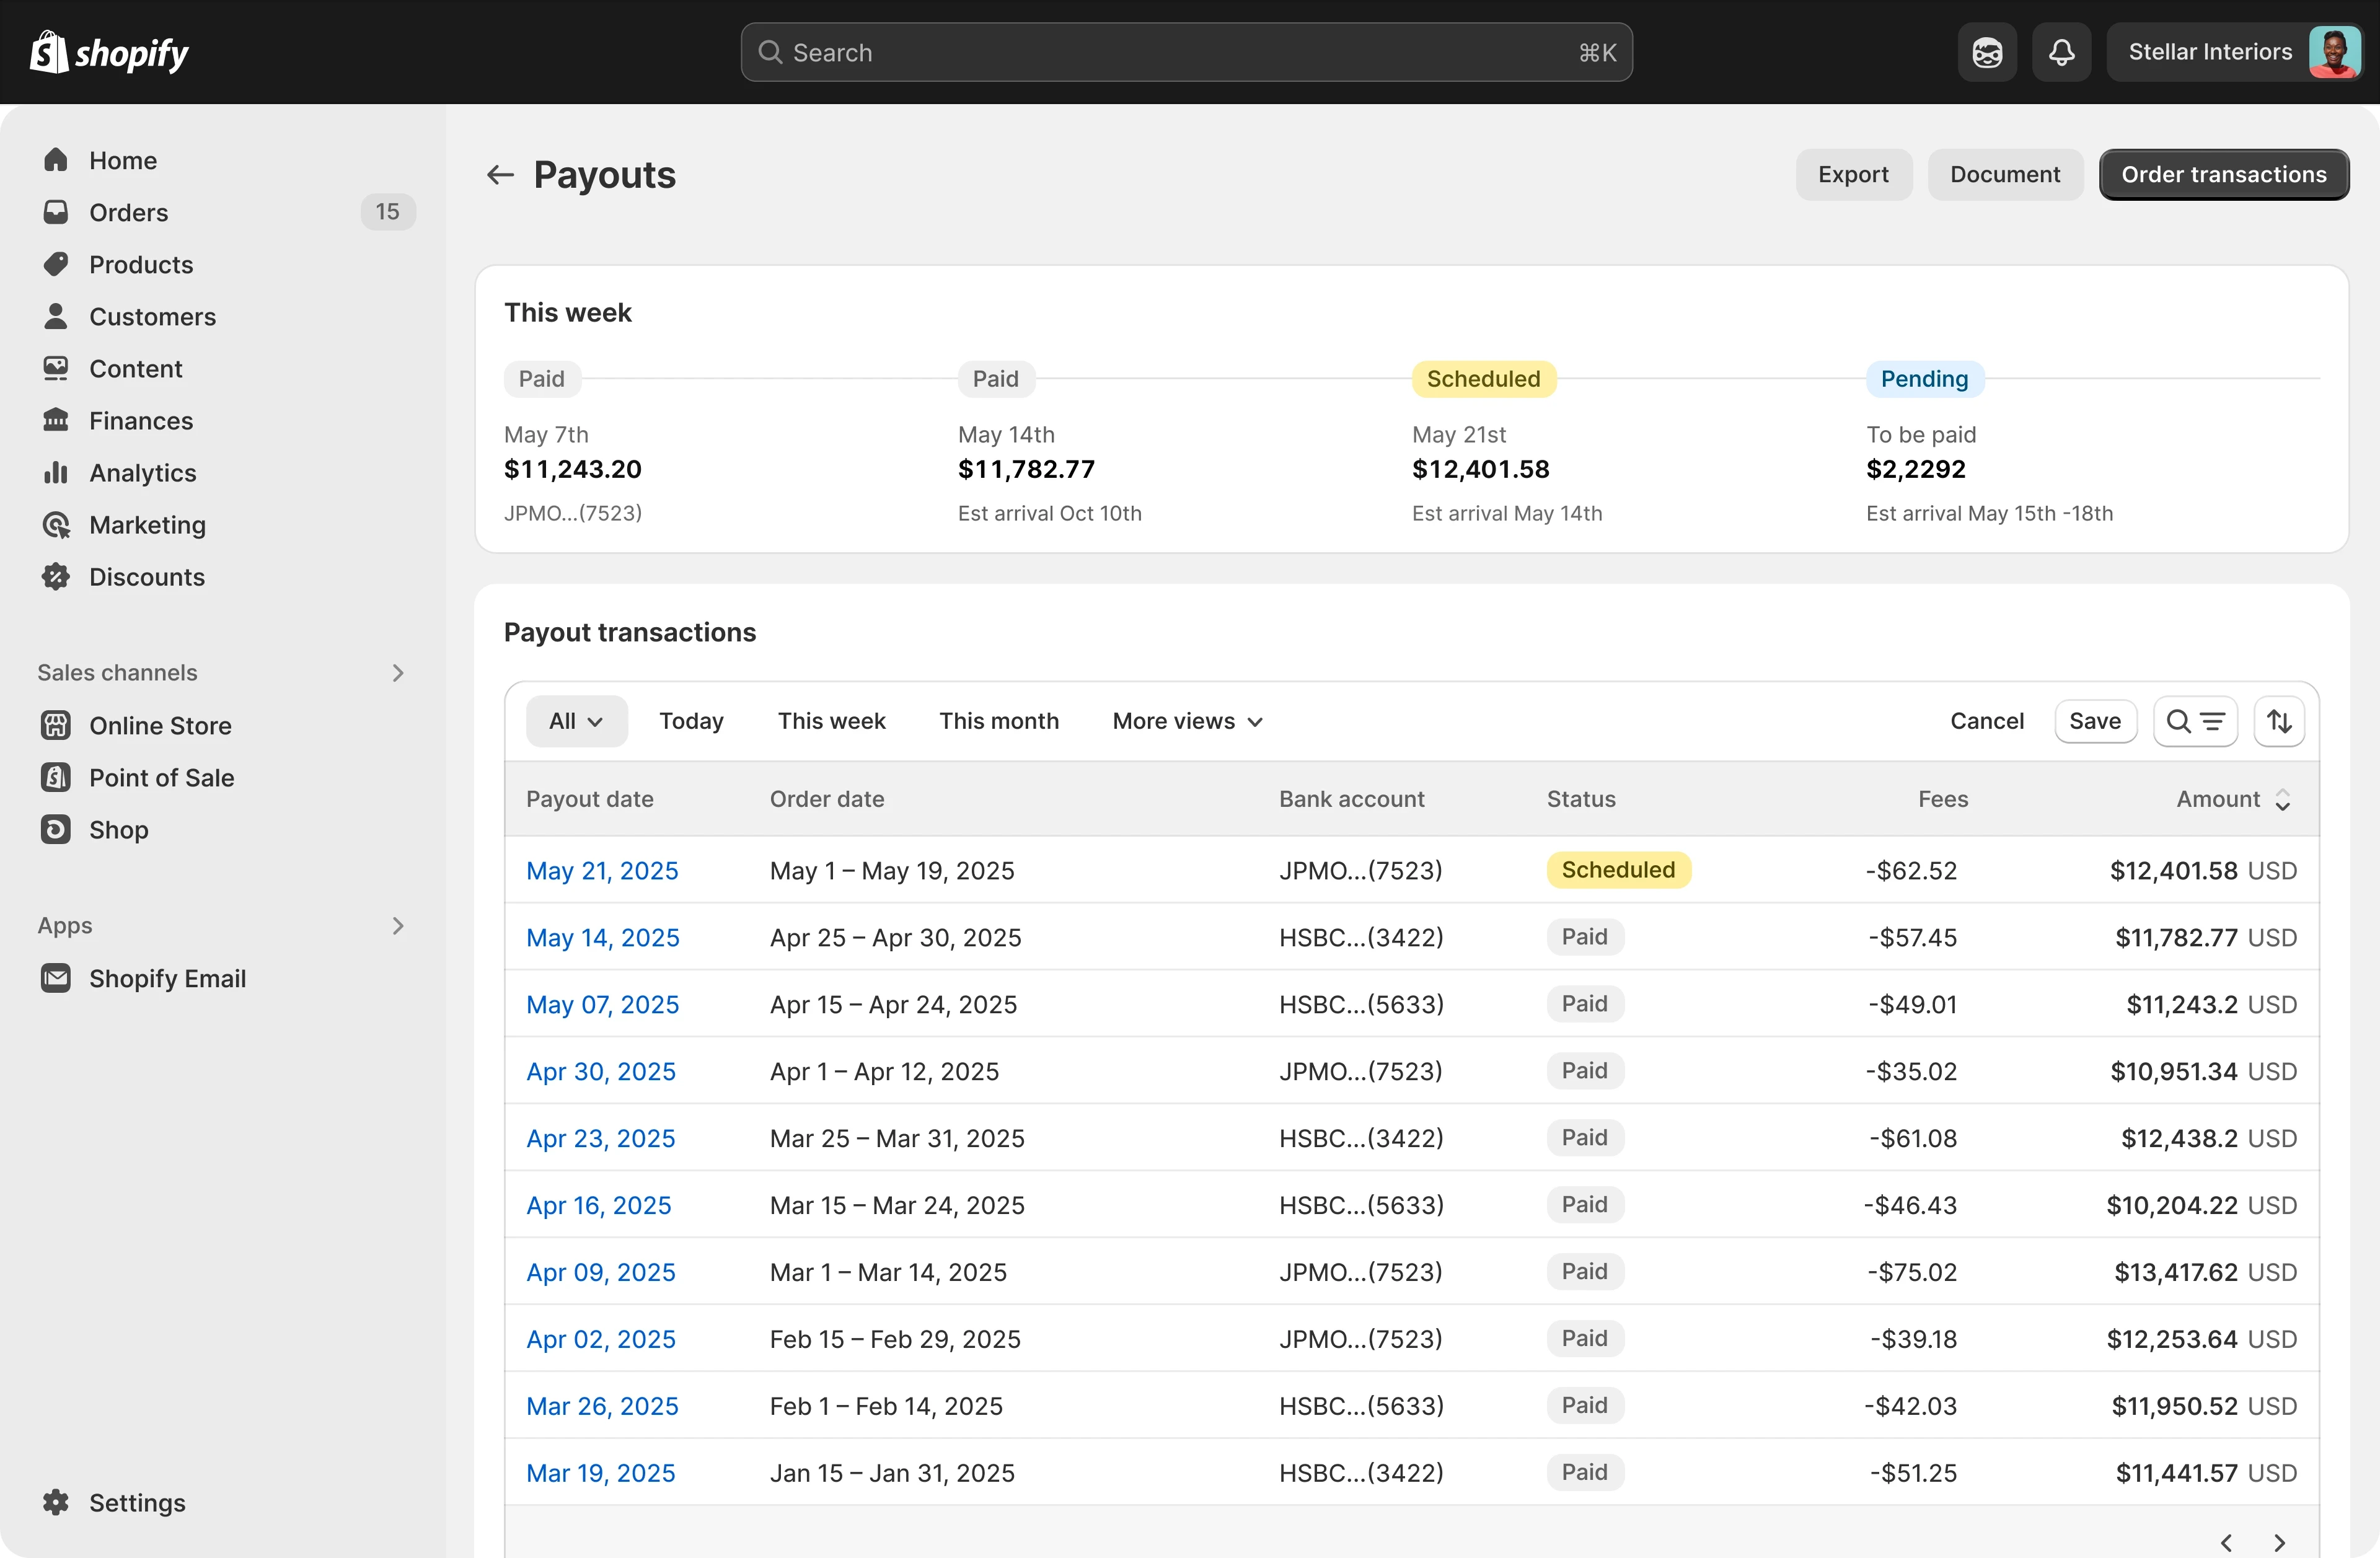The width and height of the screenshot is (2380, 1558).
Task: Click the sort arrows icon button
Action: click(2279, 721)
